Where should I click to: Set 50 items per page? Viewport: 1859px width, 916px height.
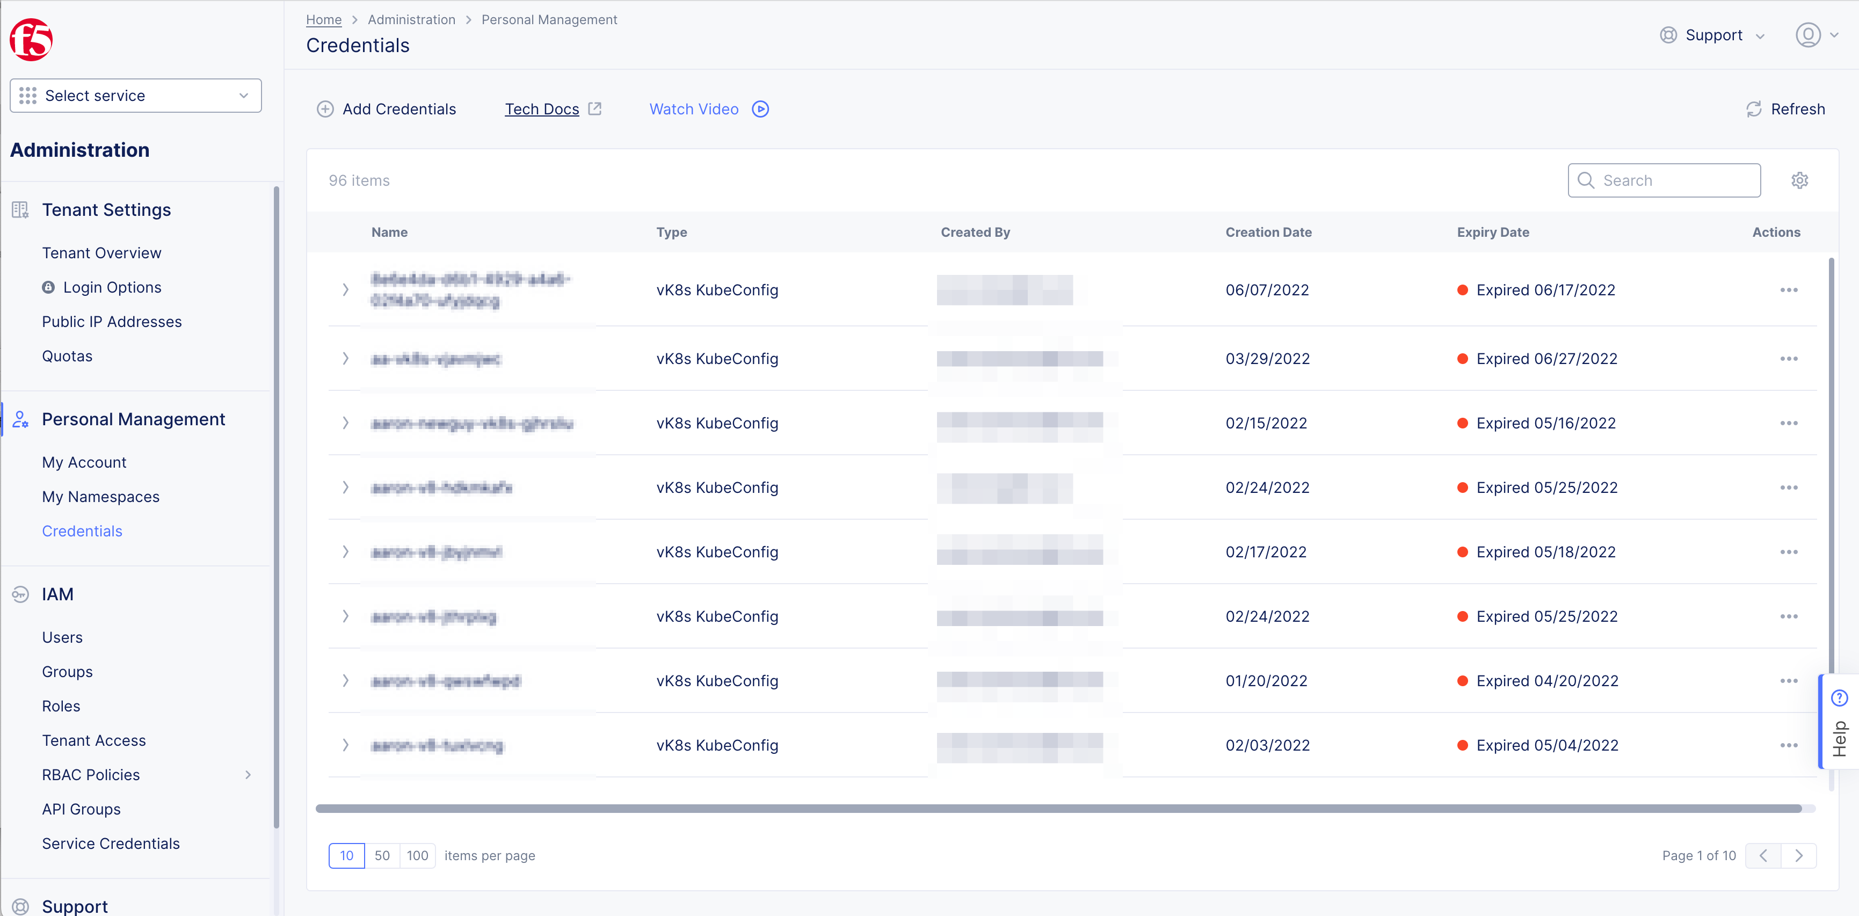pos(382,855)
